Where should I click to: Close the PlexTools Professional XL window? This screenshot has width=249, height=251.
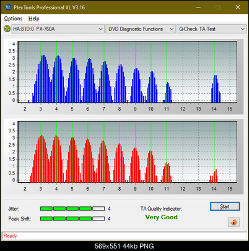(238, 7)
